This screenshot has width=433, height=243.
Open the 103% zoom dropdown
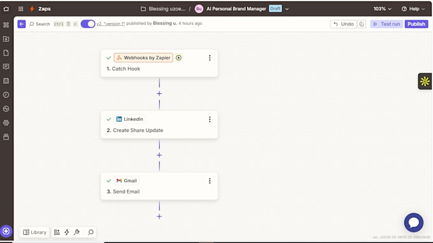[x=383, y=9]
